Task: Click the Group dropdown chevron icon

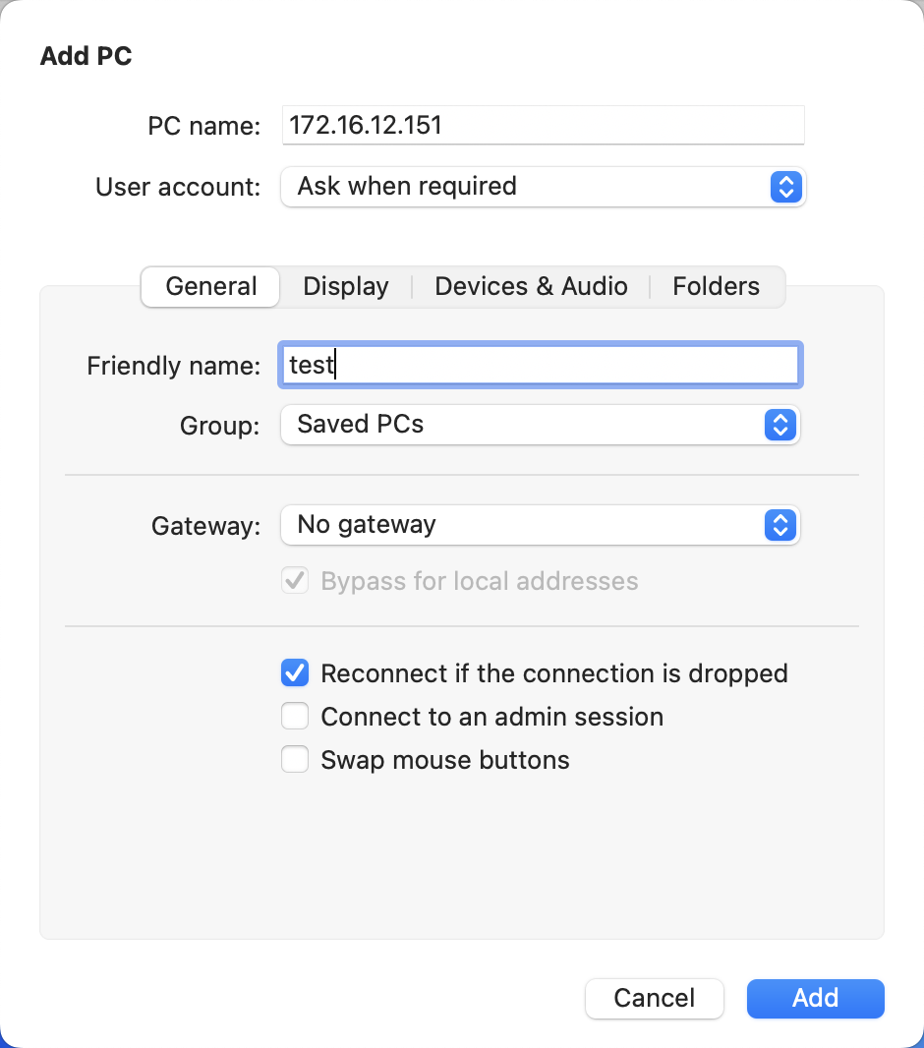Action: coord(780,425)
